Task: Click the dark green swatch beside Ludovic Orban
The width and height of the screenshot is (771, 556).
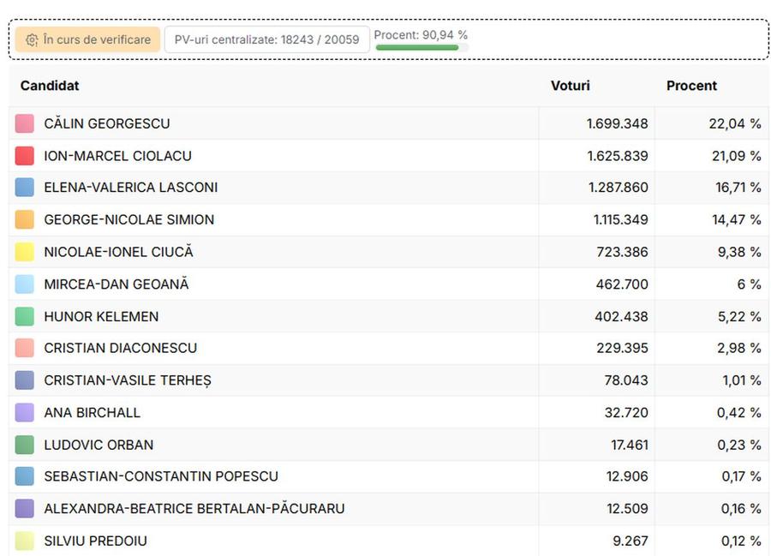Action: click(25, 445)
